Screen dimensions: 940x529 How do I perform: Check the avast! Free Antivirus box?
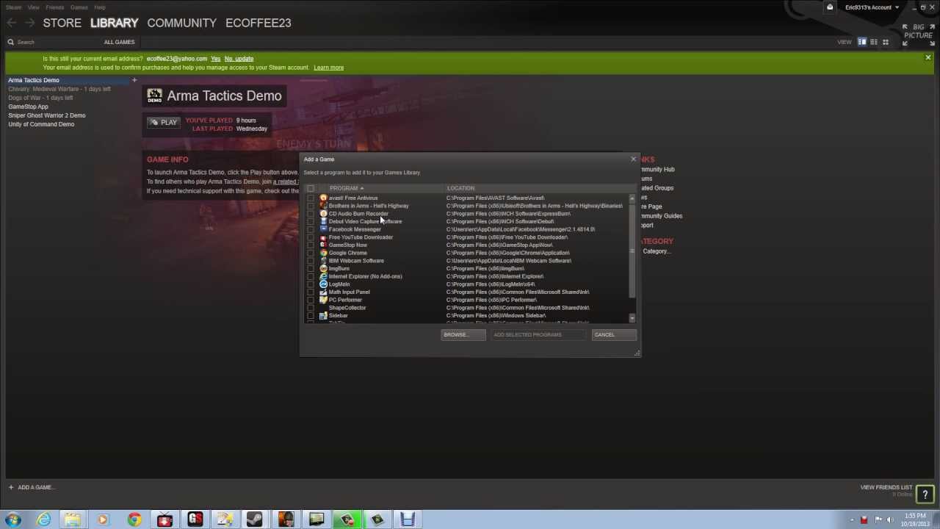(311, 198)
